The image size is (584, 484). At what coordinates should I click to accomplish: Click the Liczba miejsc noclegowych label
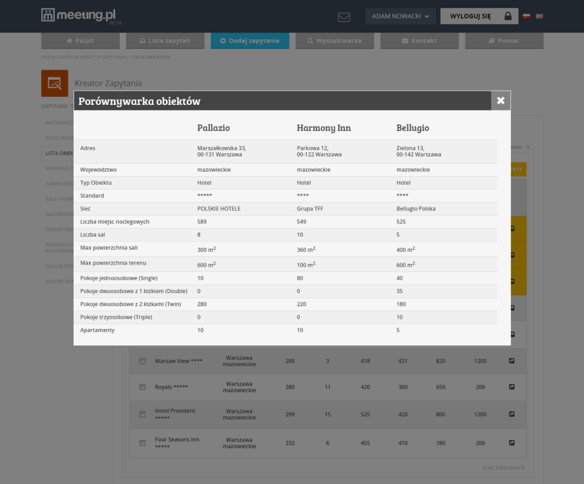115,222
